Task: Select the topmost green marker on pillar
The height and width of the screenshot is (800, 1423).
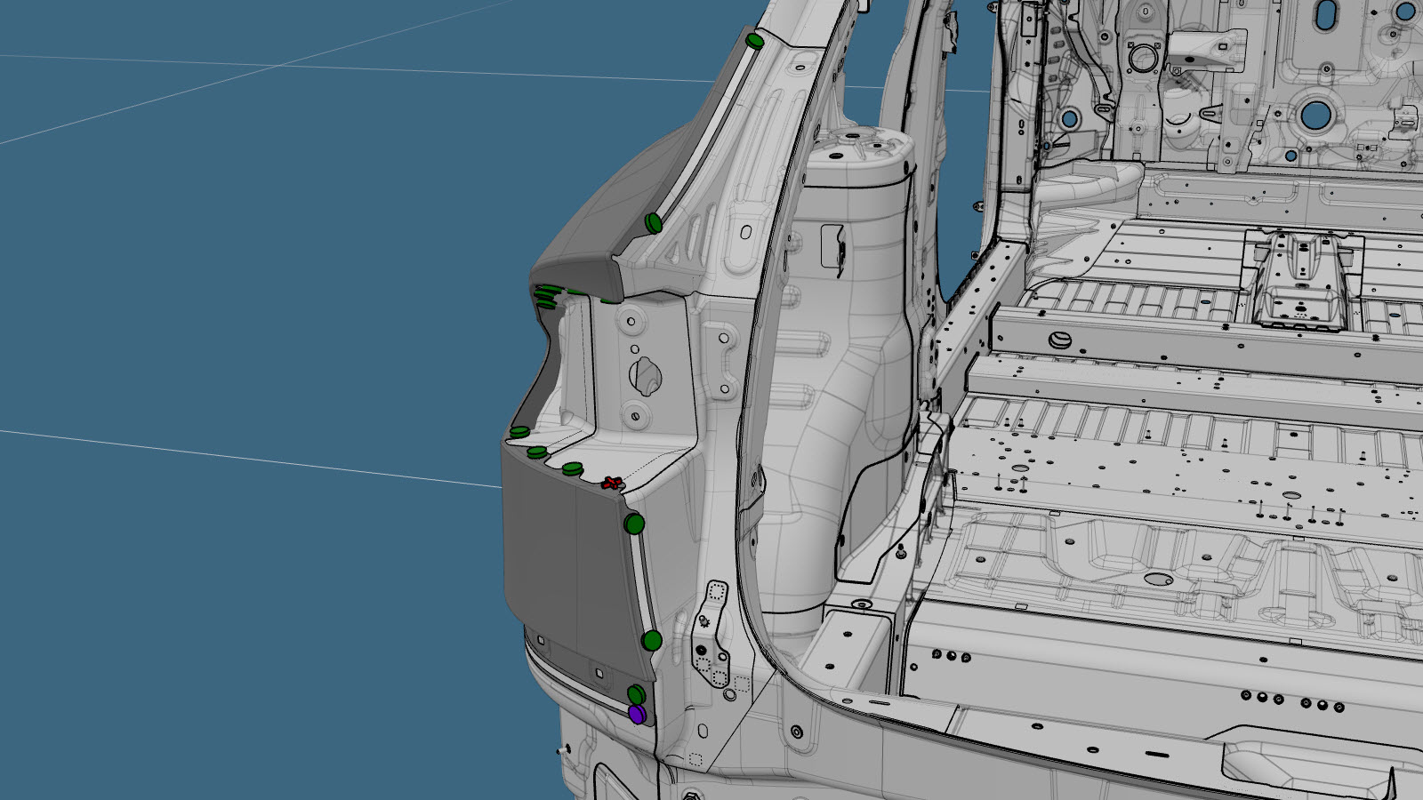Action: pos(755,41)
